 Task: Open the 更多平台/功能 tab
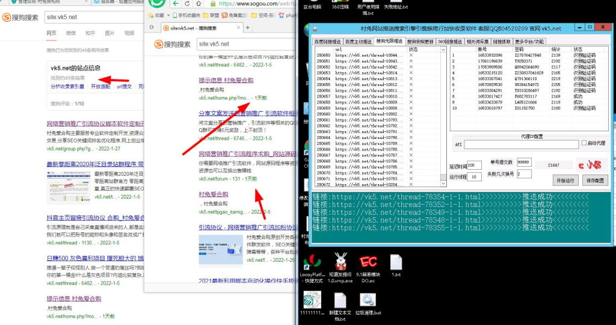(529, 42)
